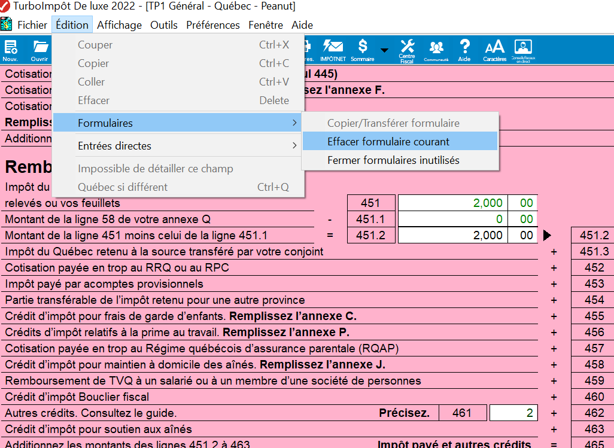Screen dimensions: 614x448
Task: Open the Sommaire dollar icon
Action: (x=362, y=50)
